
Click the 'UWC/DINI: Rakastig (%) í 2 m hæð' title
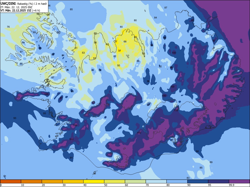pyautogui.click(x=23, y=4)
